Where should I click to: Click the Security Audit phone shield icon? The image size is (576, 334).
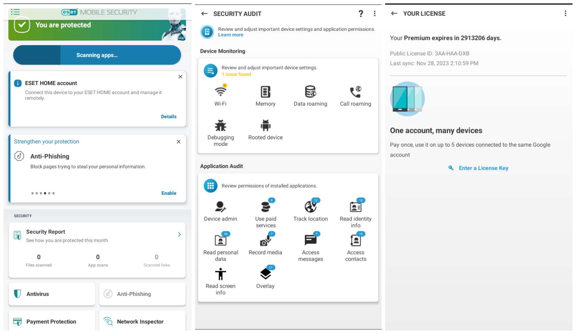207,32
